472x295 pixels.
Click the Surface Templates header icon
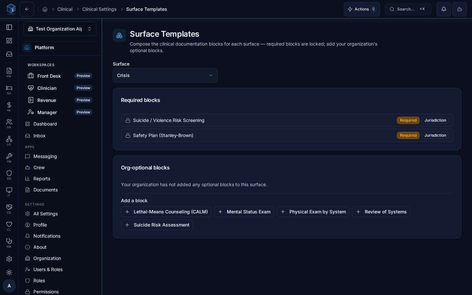click(119, 35)
